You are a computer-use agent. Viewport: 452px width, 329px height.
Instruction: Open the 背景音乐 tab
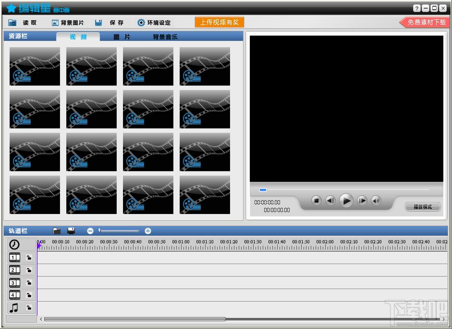click(165, 37)
